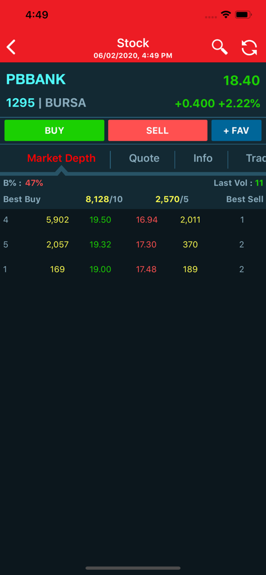Tap the timestamp 06/02/2020, 4:49 PM
The width and height of the screenshot is (266, 575).
pyautogui.click(x=133, y=56)
